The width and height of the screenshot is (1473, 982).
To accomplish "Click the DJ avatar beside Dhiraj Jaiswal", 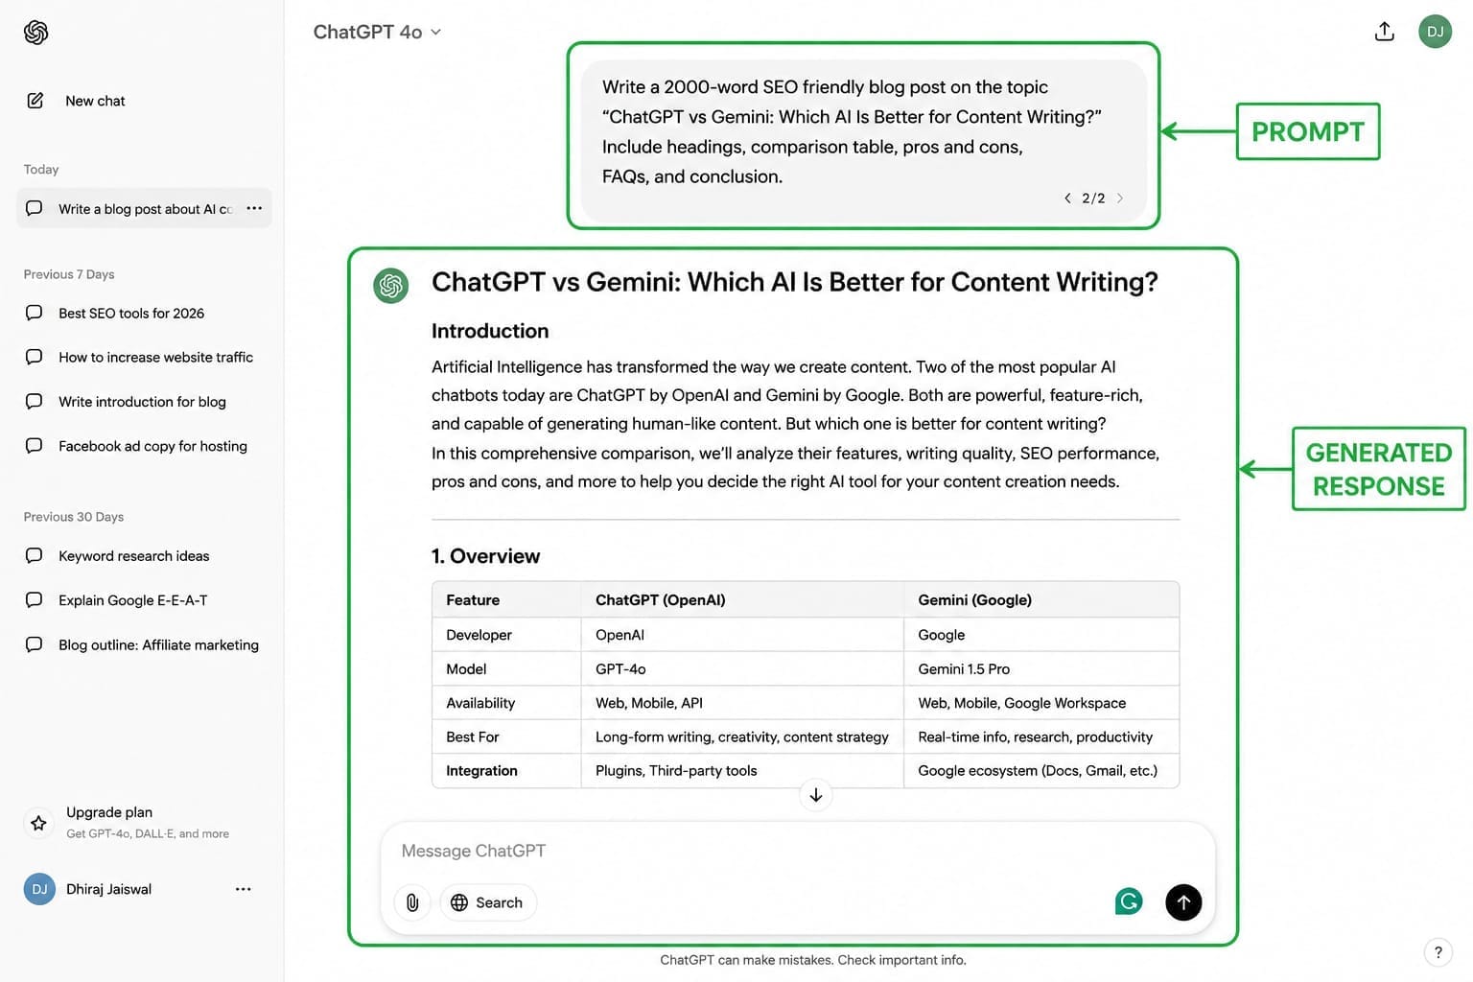I will pos(39,889).
